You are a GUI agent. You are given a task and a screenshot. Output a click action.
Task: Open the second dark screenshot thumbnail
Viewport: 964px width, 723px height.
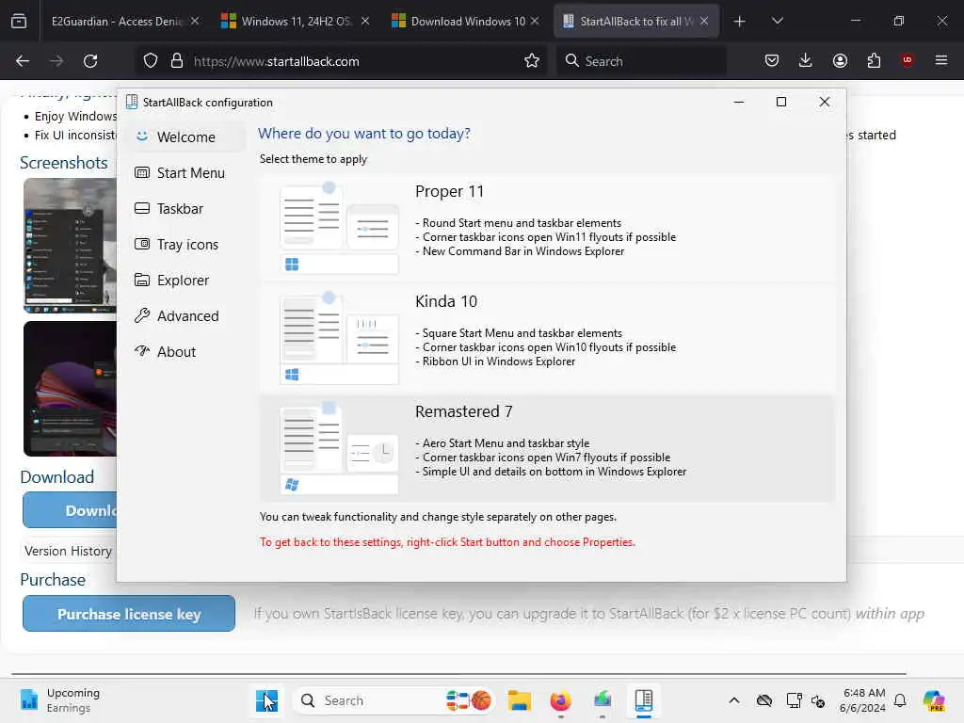(x=70, y=389)
